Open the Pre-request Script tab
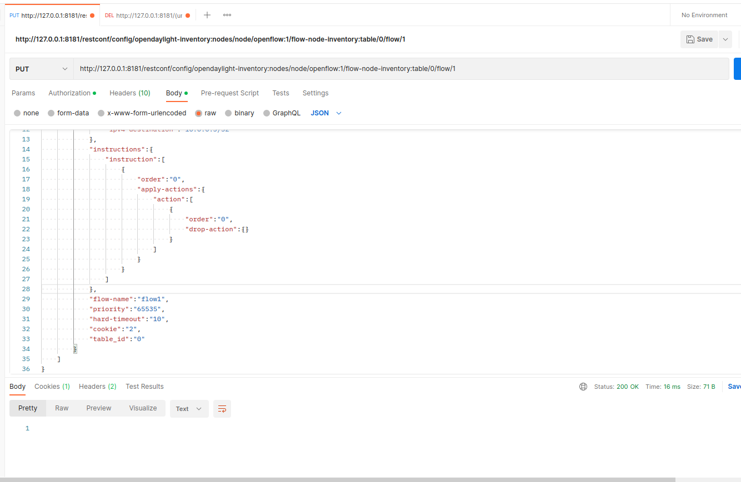The image size is (741, 482). click(x=230, y=93)
